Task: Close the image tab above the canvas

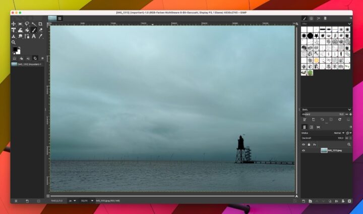Action: (x=59, y=19)
